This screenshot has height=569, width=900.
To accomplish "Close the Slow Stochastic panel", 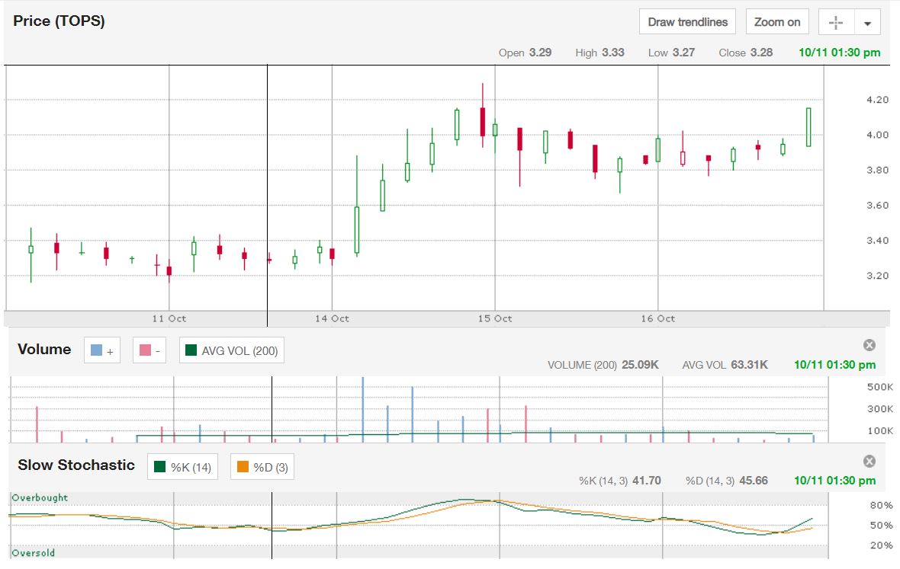I will [x=869, y=461].
